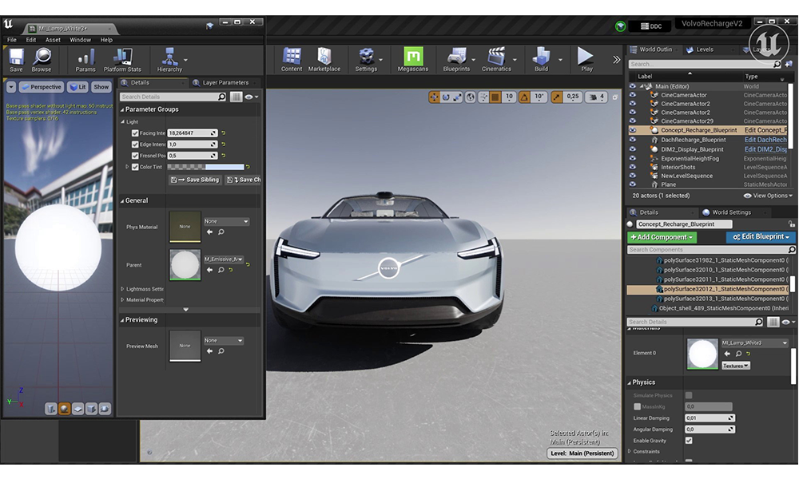This screenshot has width=799, height=479.
Task: Open the Phys Material dropdown
Action: 226,221
